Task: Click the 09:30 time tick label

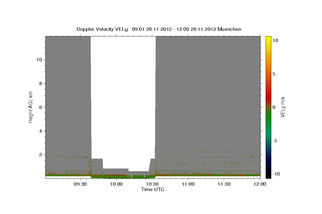Action: (80, 184)
